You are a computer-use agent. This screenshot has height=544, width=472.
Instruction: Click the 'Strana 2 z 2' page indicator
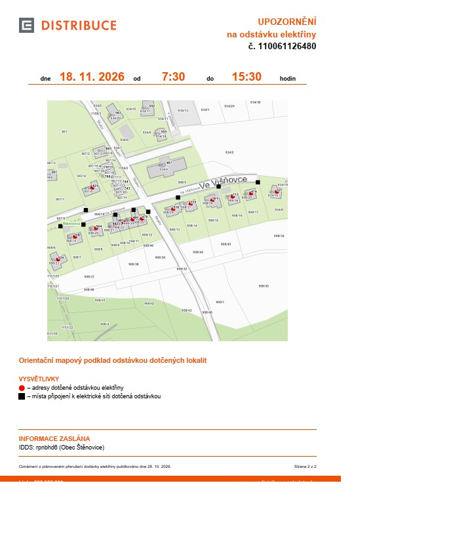point(305,467)
